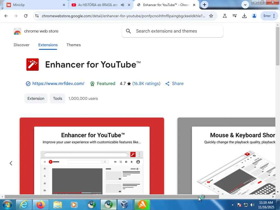This screenshot has height=210, width=280.
Task: Click the Extension category chip
Action: click(x=36, y=98)
